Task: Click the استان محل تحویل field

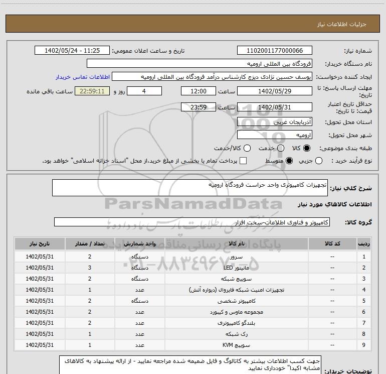Action: (274, 122)
